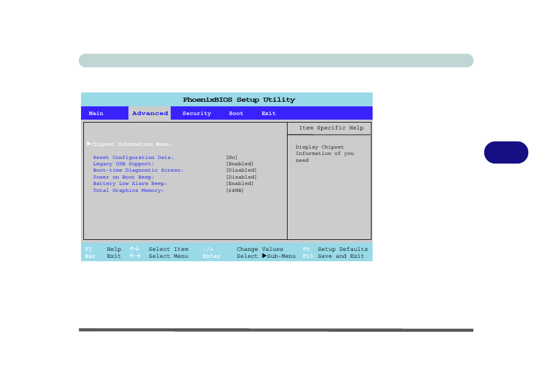The image size is (552, 389).
Task: Select Boot-time Diagnostic Screen setting
Action: click(138, 171)
